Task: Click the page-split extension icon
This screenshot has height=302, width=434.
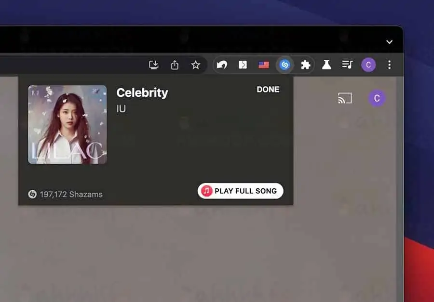Action: tap(243, 65)
